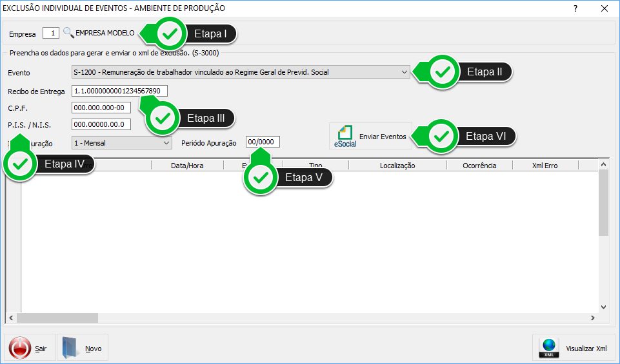
Task: Select the P.I.S. / N.I.S. input field
Action: click(101, 124)
